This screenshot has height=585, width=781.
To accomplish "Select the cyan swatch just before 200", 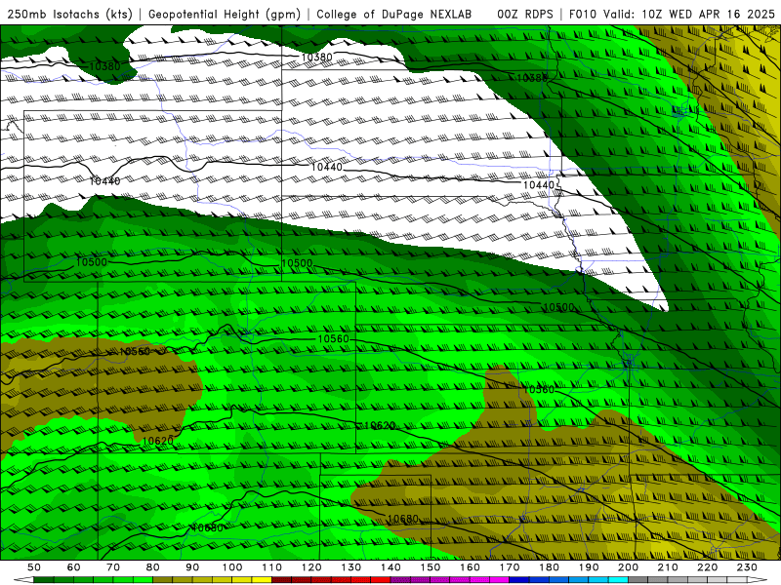I will (618, 579).
